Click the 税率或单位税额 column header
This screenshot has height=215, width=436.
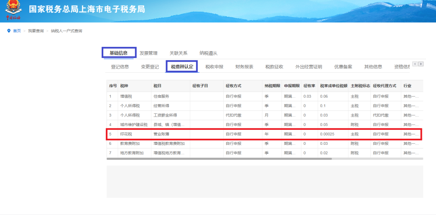[334, 86]
